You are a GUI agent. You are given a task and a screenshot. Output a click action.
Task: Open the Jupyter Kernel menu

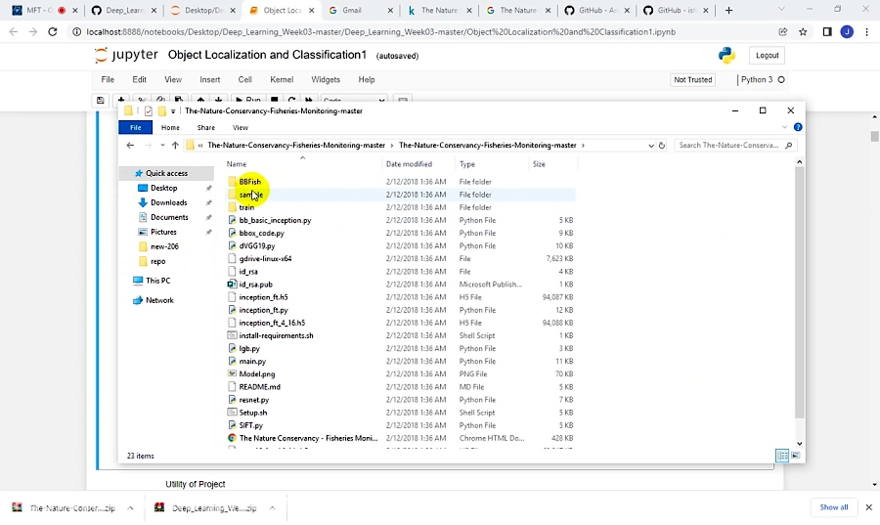(282, 80)
